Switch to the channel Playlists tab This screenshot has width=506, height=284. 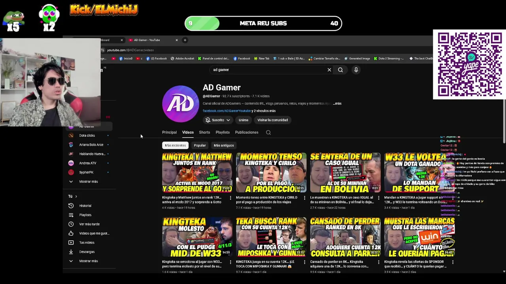click(223, 133)
